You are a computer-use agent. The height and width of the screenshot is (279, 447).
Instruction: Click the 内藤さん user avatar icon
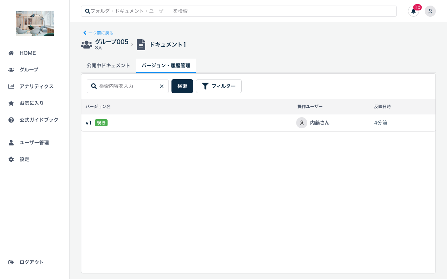point(302,123)
